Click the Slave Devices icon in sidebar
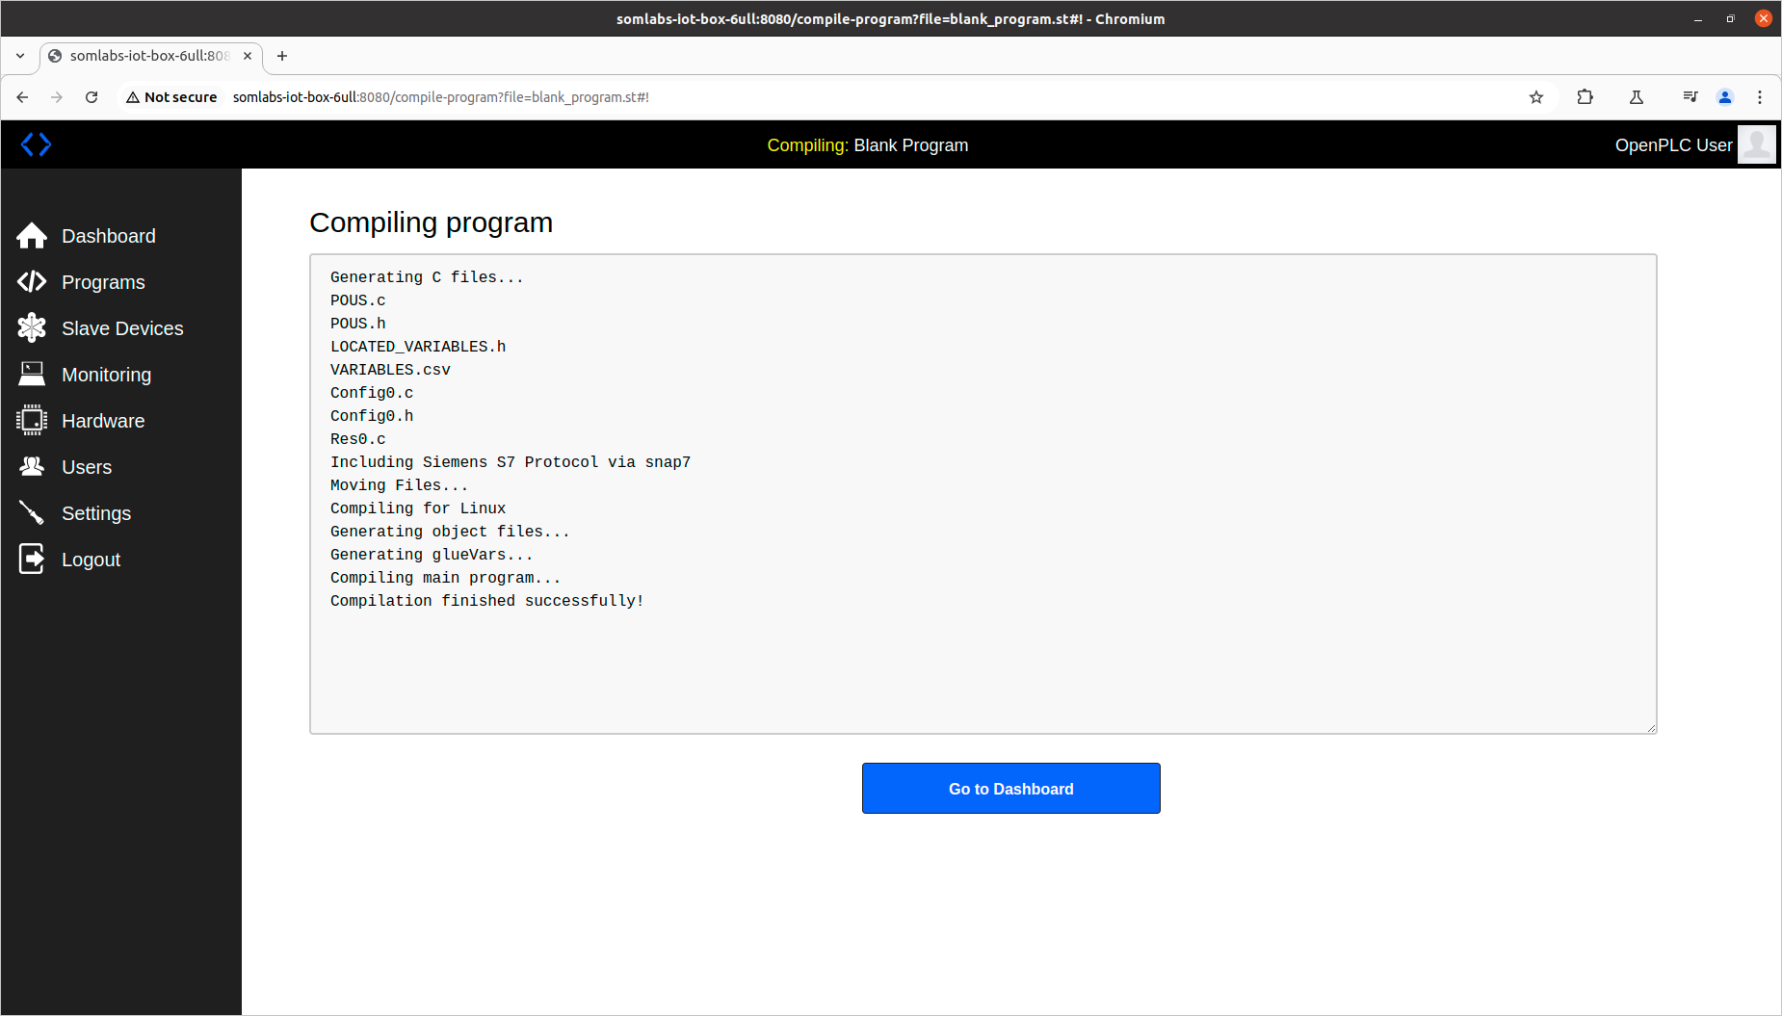Screen dimensions: 1782x1016 tap(32, 328)
